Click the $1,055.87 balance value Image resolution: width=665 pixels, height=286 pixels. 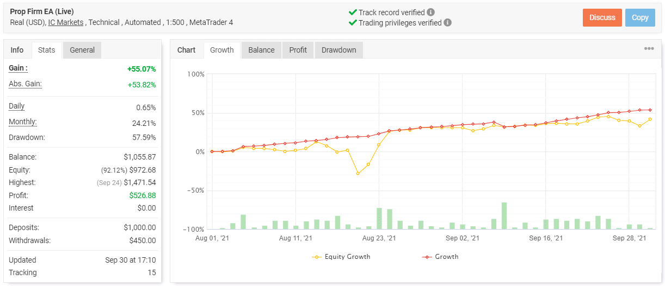(x=140, y=157)
